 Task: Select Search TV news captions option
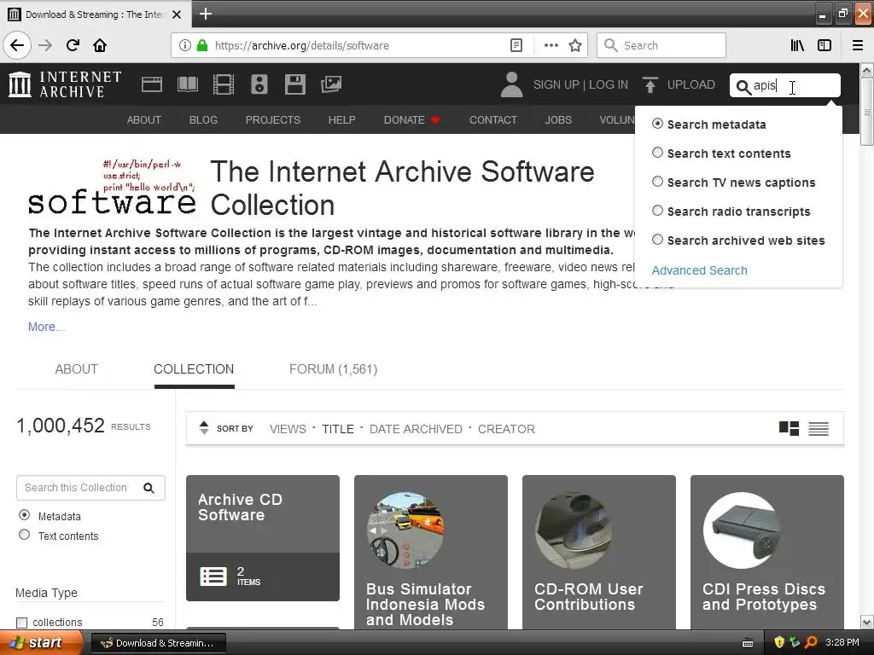click(658, 182)
